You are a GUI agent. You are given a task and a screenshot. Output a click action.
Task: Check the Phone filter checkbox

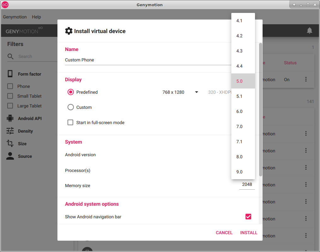click(10, 86)
